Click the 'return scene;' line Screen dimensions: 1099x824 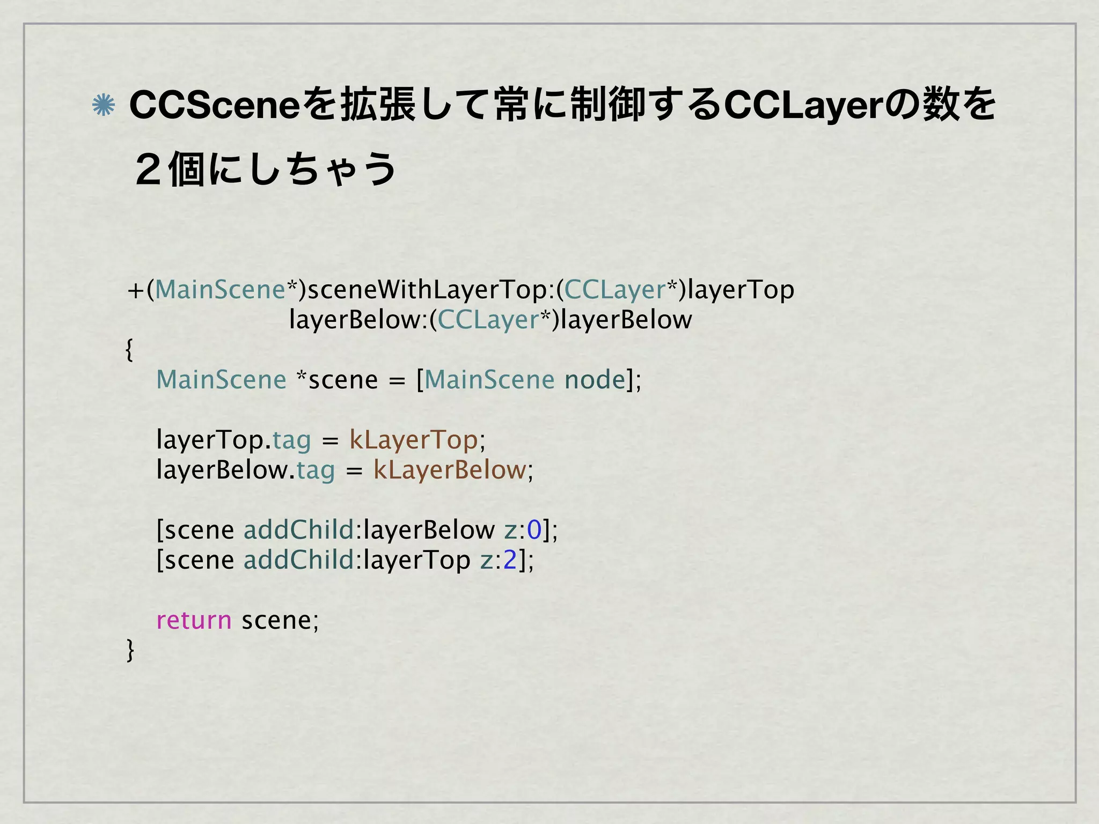238,620
